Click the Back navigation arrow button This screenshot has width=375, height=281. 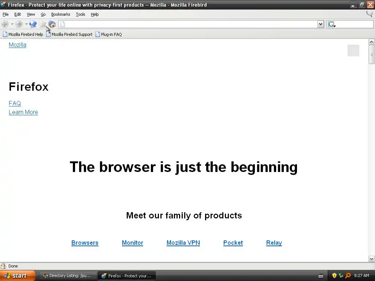click(5, 24)
